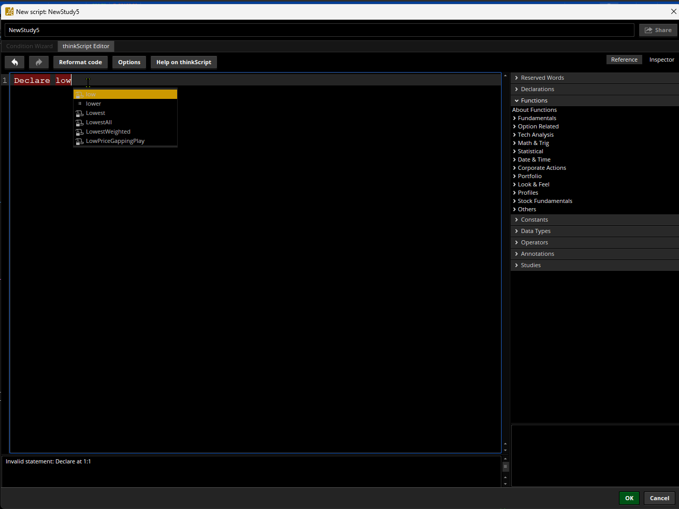Cancel the new script dialog
Screen dimensions: 679x509
tap(659, 498)
